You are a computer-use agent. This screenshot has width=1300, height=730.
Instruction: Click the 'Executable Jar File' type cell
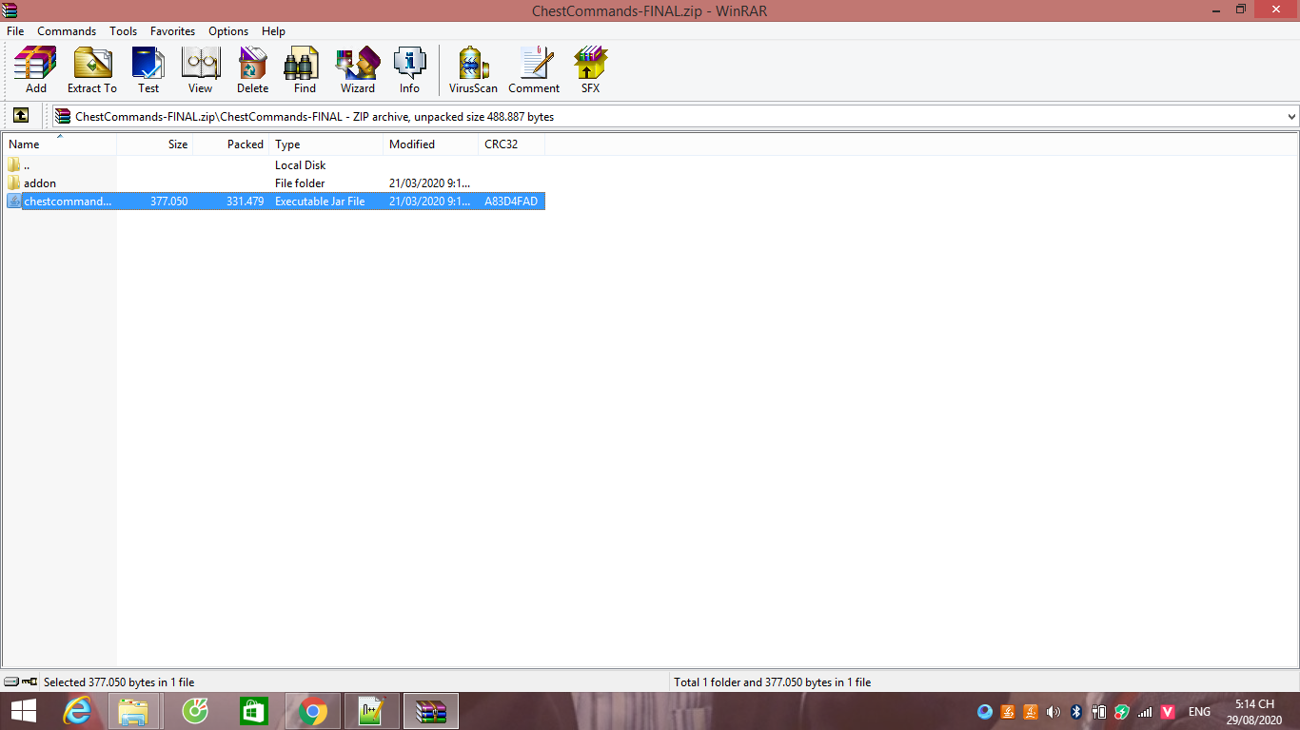click(320, 202)
